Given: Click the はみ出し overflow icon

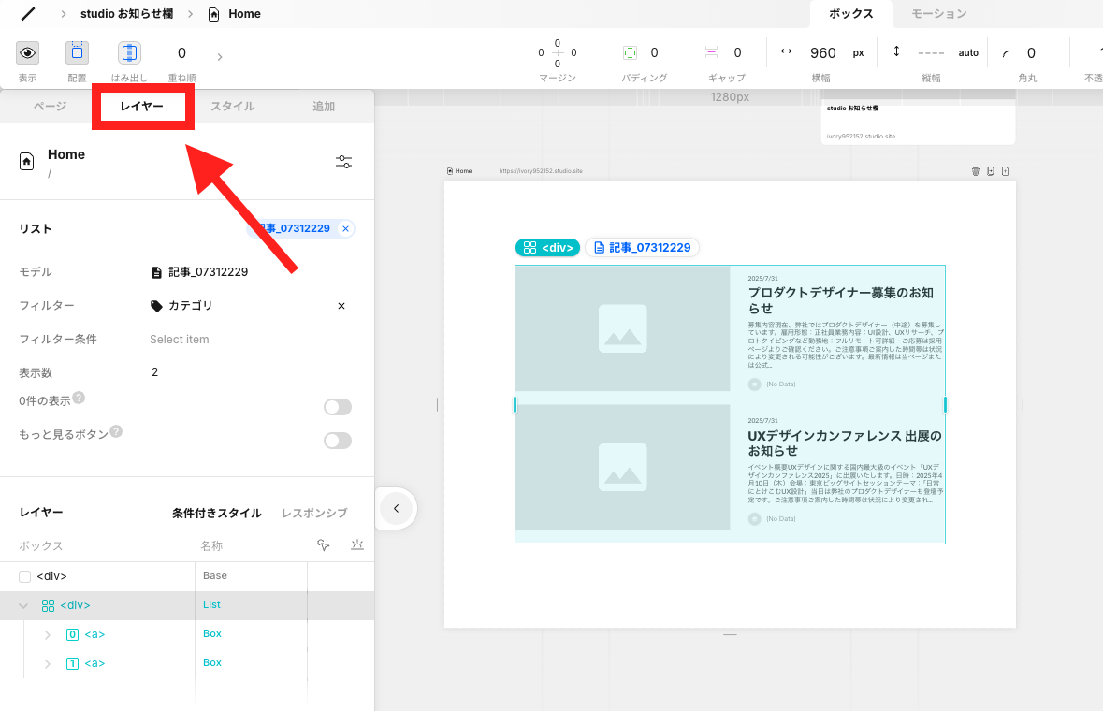Looking at the screenshot, I should coord(129,52).
